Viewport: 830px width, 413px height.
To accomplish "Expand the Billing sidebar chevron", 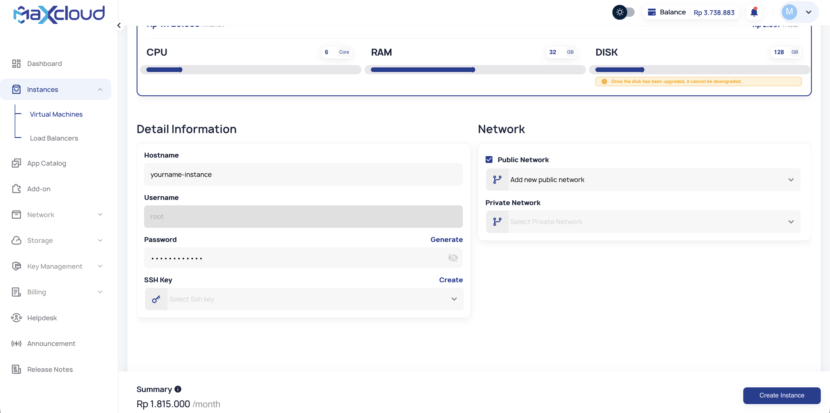I will pyautogui.click(x=100, y=292).
